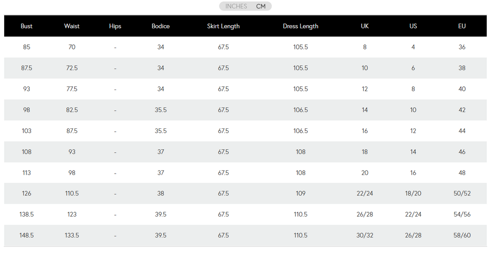Click the 109 dress length cell

pyautogui.click(x=301, y=193)
